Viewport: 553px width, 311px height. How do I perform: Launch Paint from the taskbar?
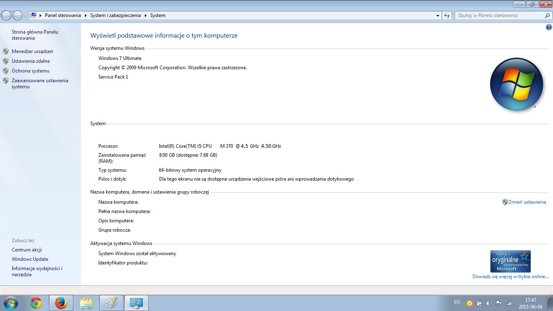click(111, 302)
